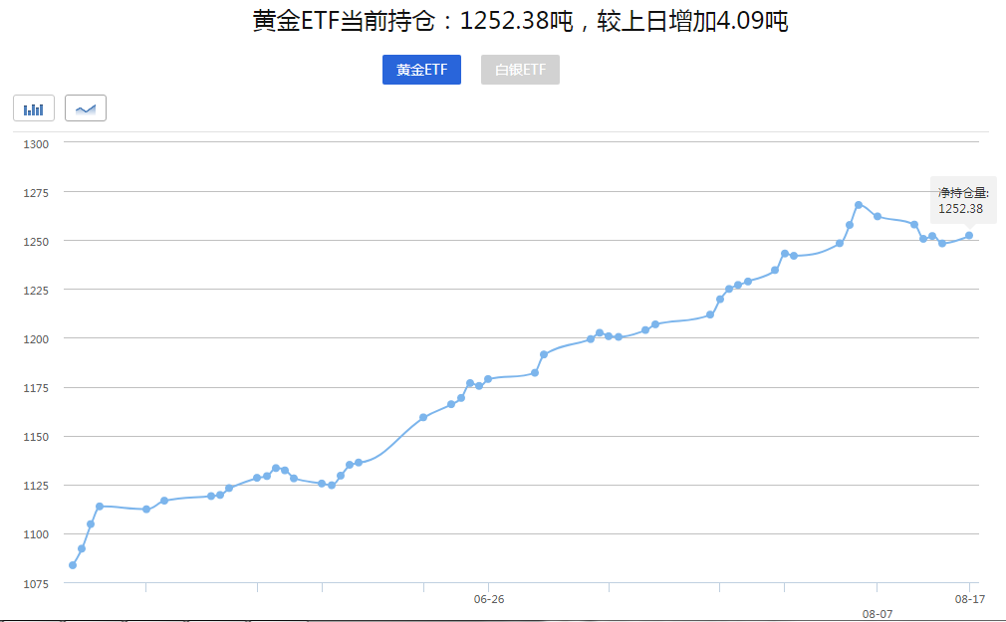Click the 净持仓量 1252.38 tooltip
This screenshot has height=622, width=1006.
963,201
